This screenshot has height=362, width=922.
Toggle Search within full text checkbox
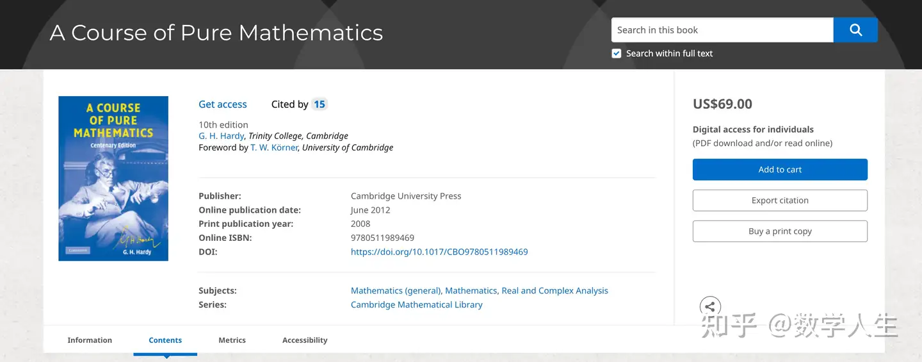[x=617, y=54]
